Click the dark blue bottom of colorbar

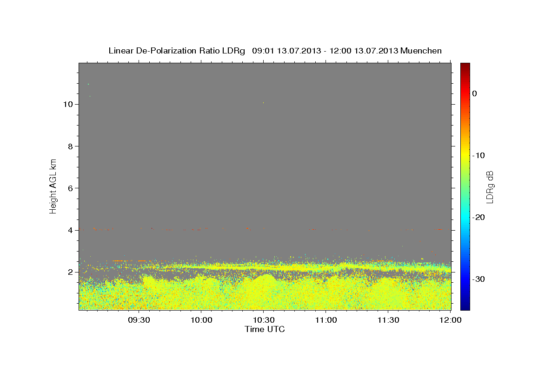465,306
